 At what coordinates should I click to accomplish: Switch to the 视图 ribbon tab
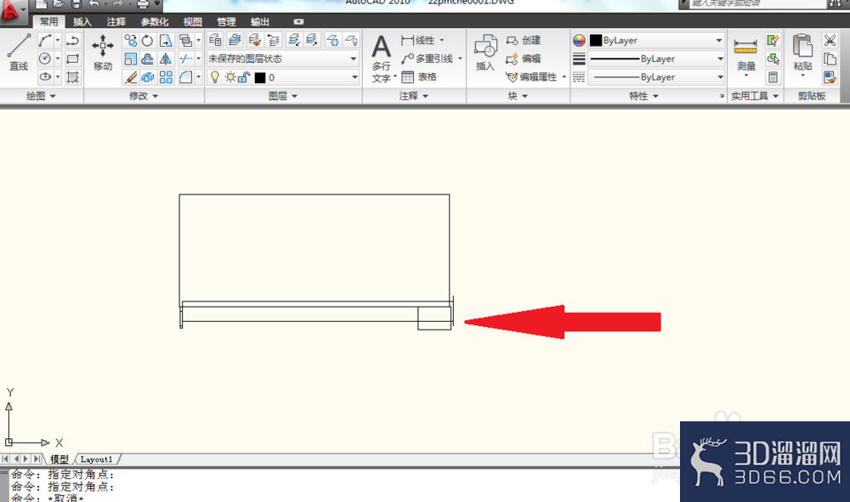point(192,22)
